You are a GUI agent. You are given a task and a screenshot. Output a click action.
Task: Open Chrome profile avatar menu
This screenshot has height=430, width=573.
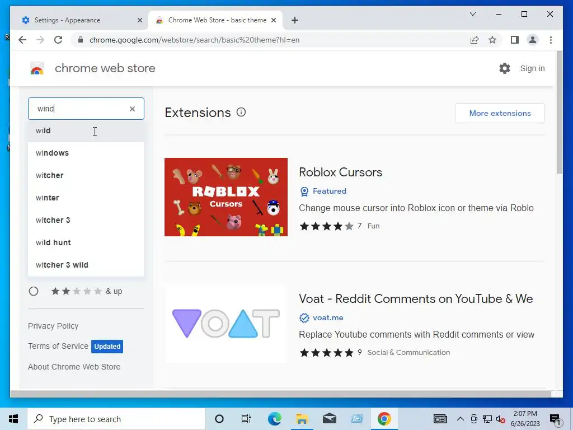point(533,40)
